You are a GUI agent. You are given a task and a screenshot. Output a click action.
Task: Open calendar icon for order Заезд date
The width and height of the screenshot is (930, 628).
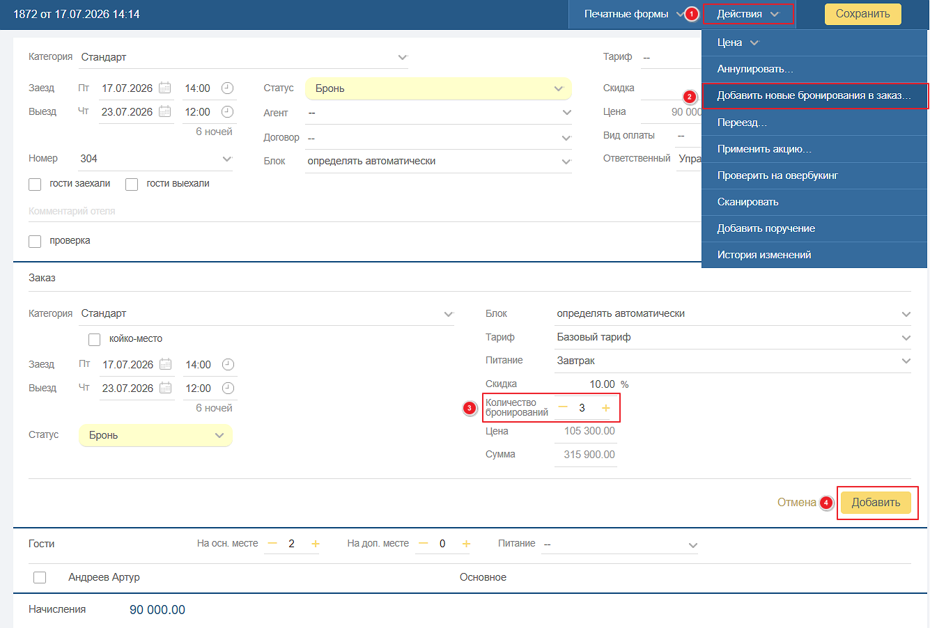coord(165,364)
